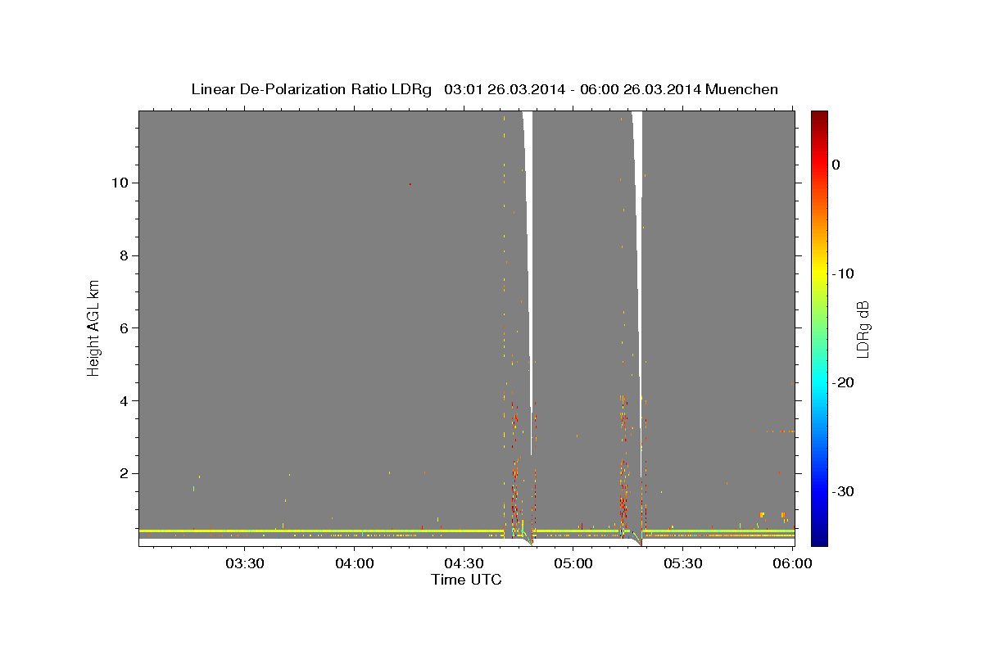Click the colorbar value 0
This screenshot has width=983, height=655.
click(x=836, y=165)
